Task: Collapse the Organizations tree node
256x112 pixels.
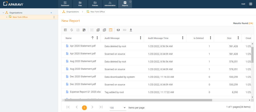Action: 3,12
